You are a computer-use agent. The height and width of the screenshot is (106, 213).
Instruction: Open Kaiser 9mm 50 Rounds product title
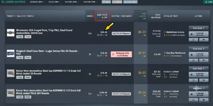click(x=48, y=72)
